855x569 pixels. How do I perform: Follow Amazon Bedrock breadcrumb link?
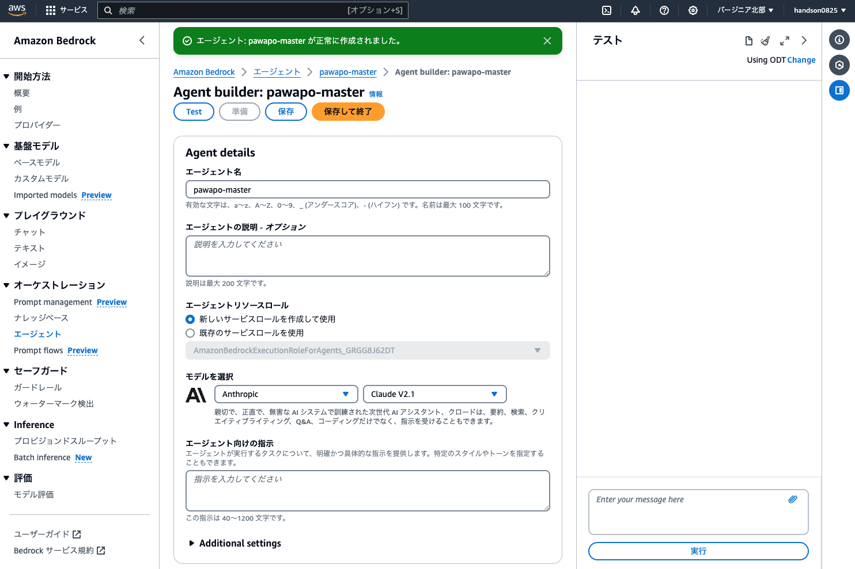tap(204, 72)
